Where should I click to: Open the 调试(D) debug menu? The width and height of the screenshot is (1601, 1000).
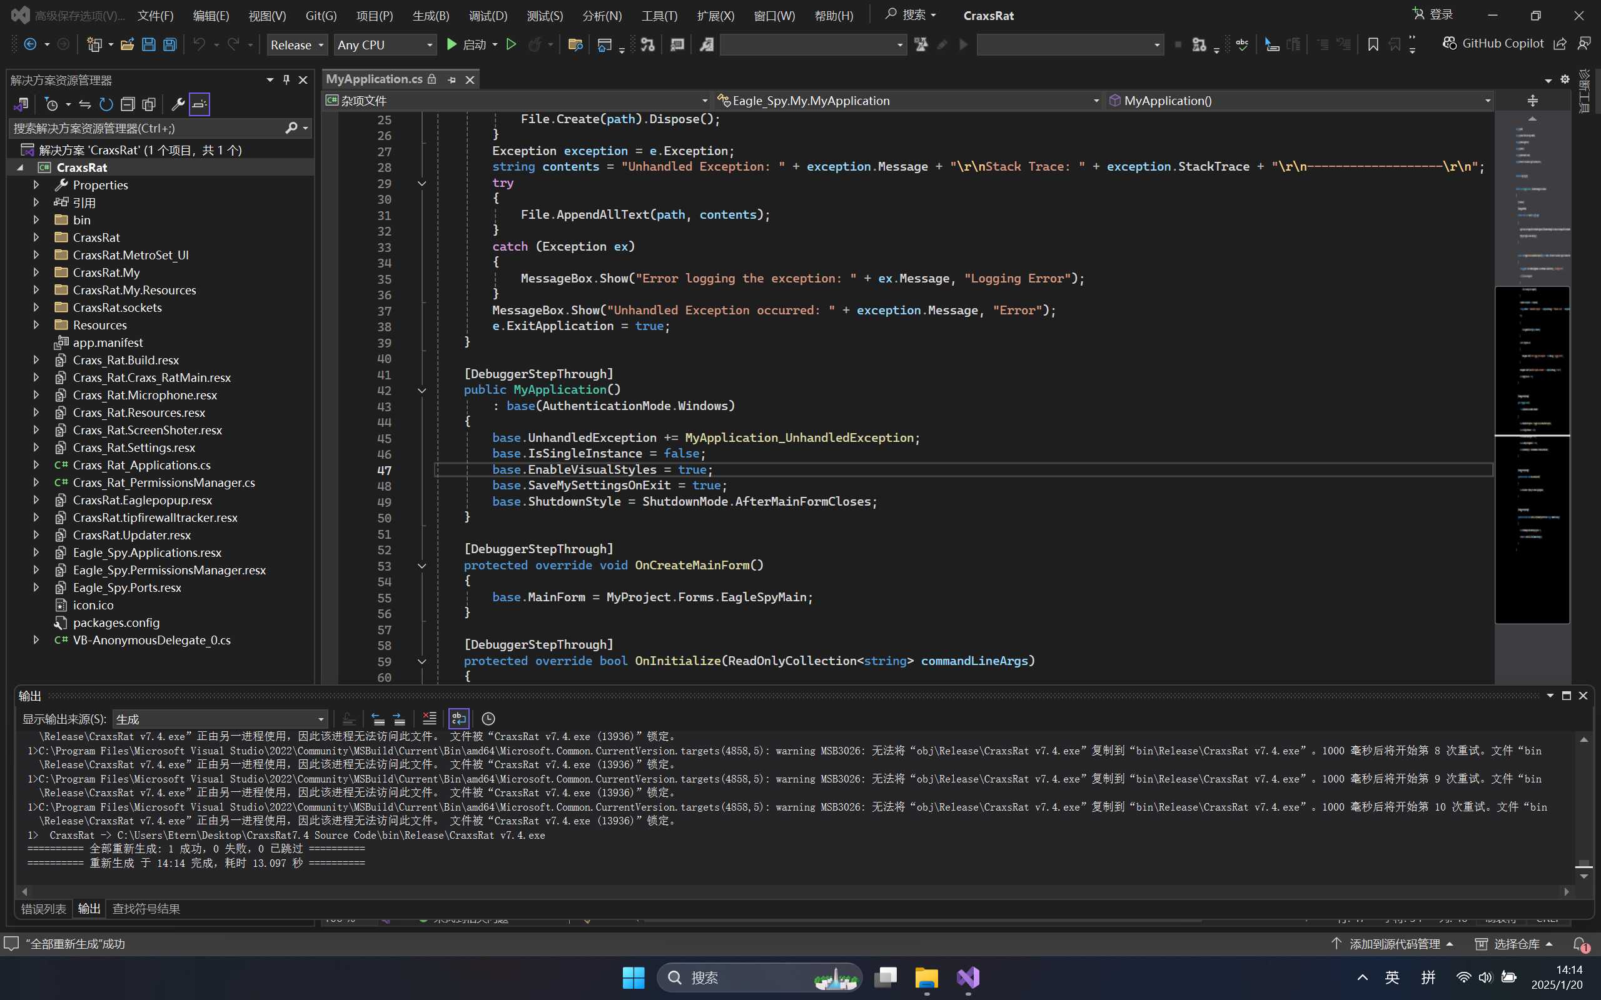pos(488,15)
